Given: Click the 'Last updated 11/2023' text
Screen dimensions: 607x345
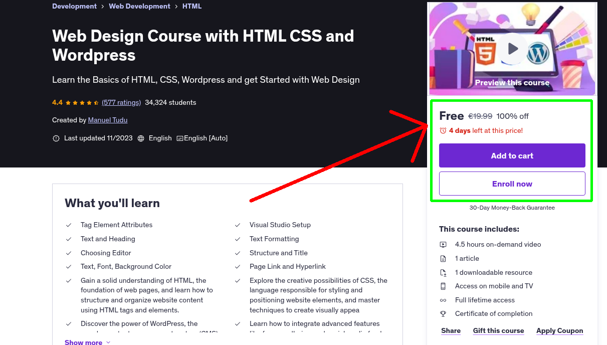Looking at the screenshot, I should click(x=98, y=138).
